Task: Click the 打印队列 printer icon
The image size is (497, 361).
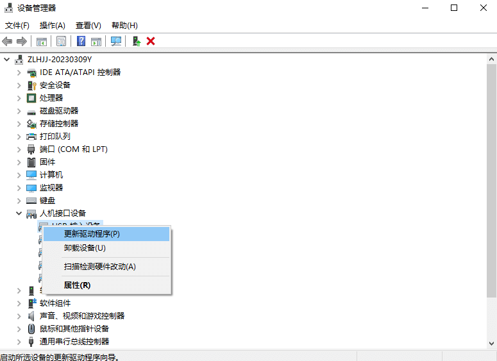Action: [31, 137]
